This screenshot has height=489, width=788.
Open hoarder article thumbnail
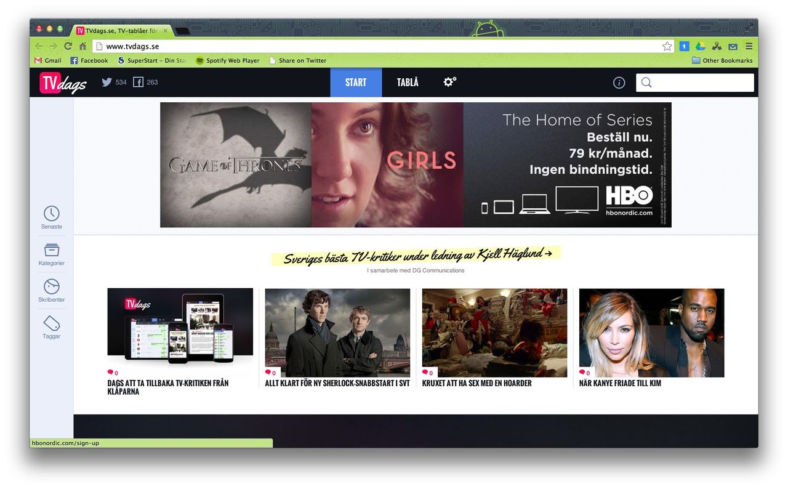[x=494, y=333]
